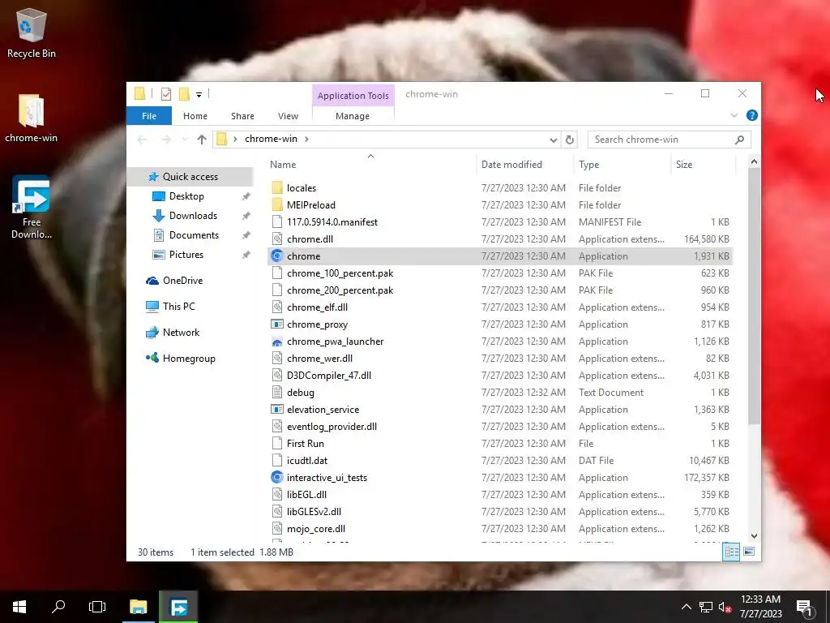Open the Windows Start menu
Image resolution: width=830 pixels, height=623 pixels.
pos(19,607)
